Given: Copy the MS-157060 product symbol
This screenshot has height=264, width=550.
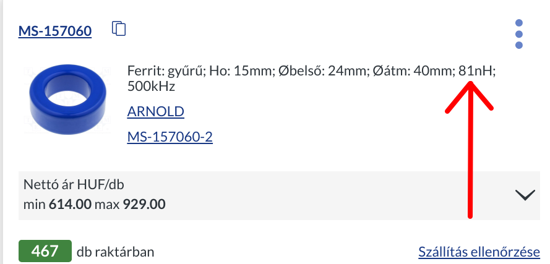Looking at the screenshot, I should (119, 28).
